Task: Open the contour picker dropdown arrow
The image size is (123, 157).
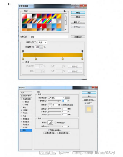Action: pyautogui.click(x=52, y=123)
